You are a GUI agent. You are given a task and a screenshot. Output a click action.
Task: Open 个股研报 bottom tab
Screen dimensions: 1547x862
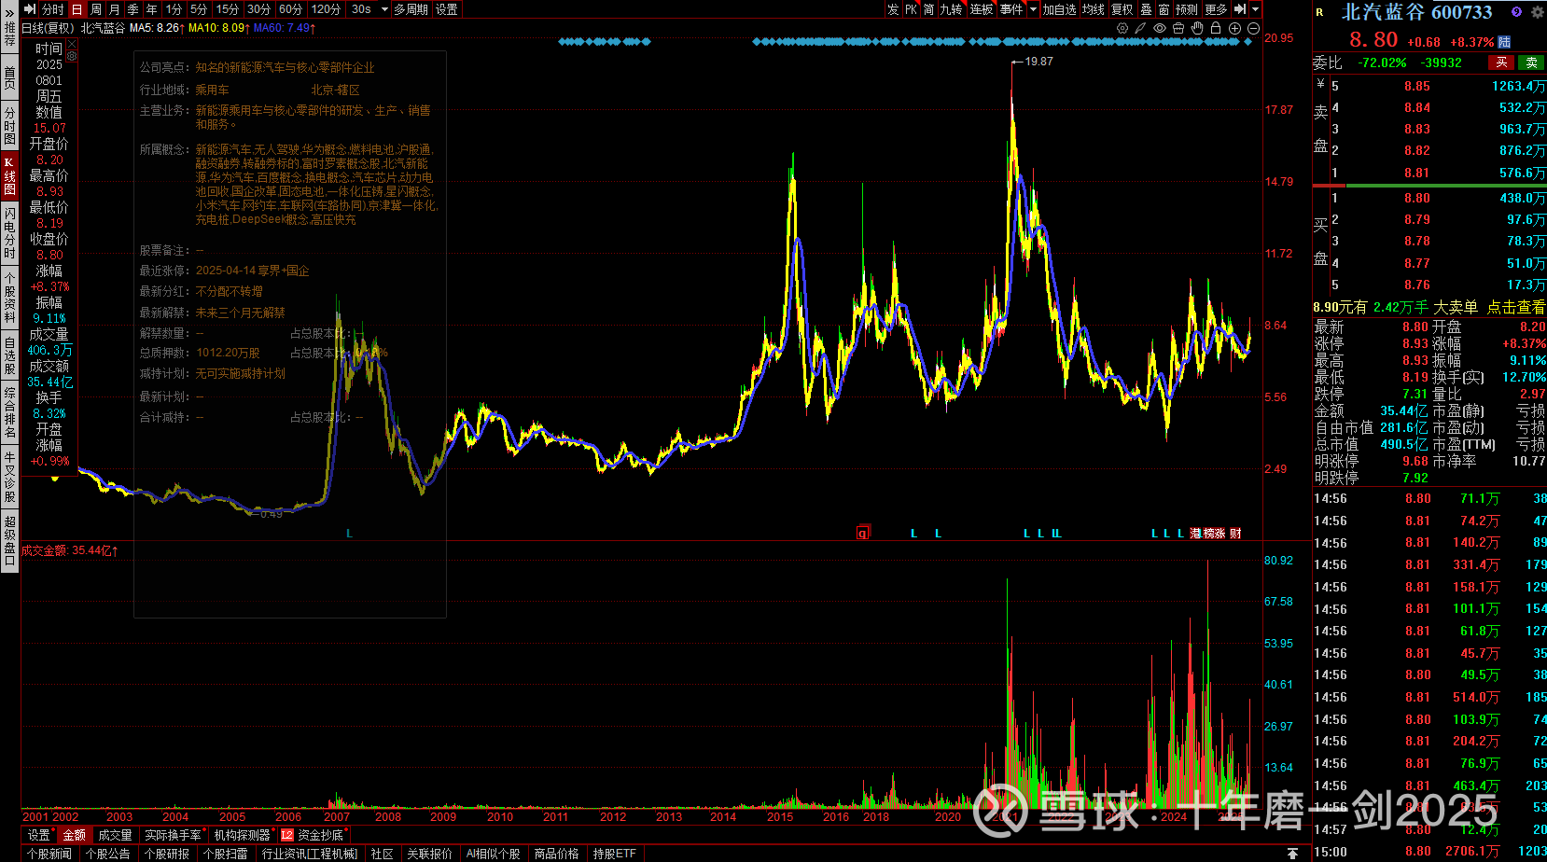click(167, 854)
